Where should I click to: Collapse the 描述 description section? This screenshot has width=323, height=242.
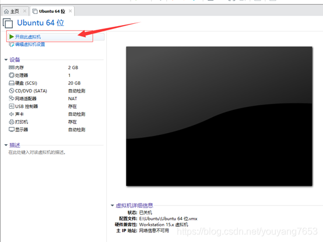point(6,145)
